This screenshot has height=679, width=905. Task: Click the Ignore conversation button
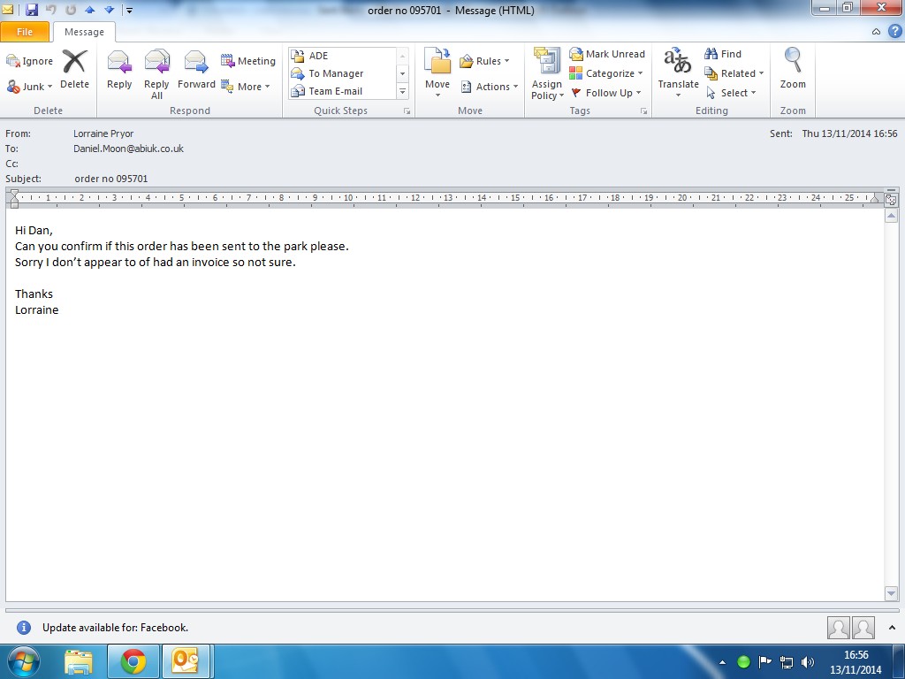click(29, 61)
